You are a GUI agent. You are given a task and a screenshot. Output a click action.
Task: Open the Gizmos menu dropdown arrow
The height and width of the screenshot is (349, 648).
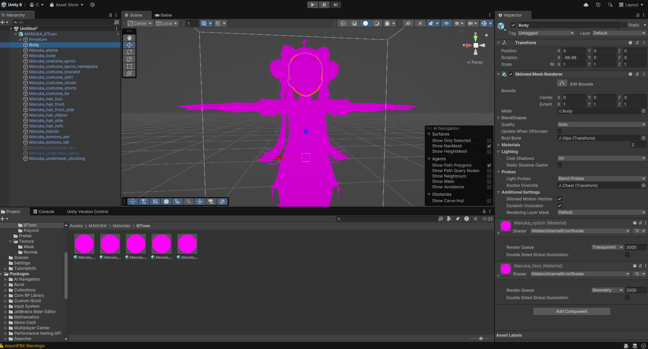[x=490, y=23]
